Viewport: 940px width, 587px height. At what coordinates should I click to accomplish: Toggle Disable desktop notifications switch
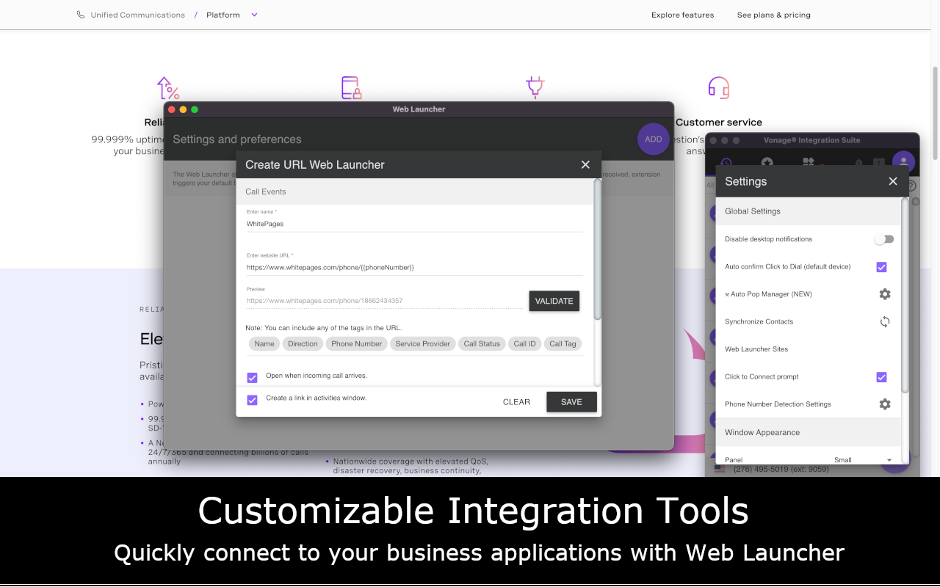click(883, 239)
